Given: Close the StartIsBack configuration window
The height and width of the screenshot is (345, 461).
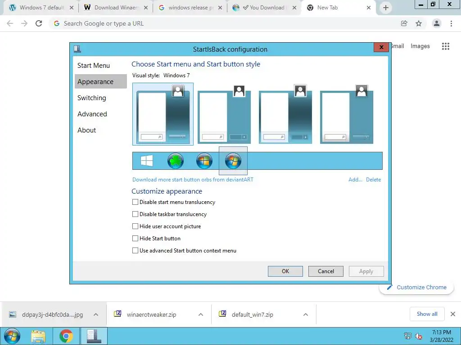Looking at the screenshot, I should pos(381,47).
